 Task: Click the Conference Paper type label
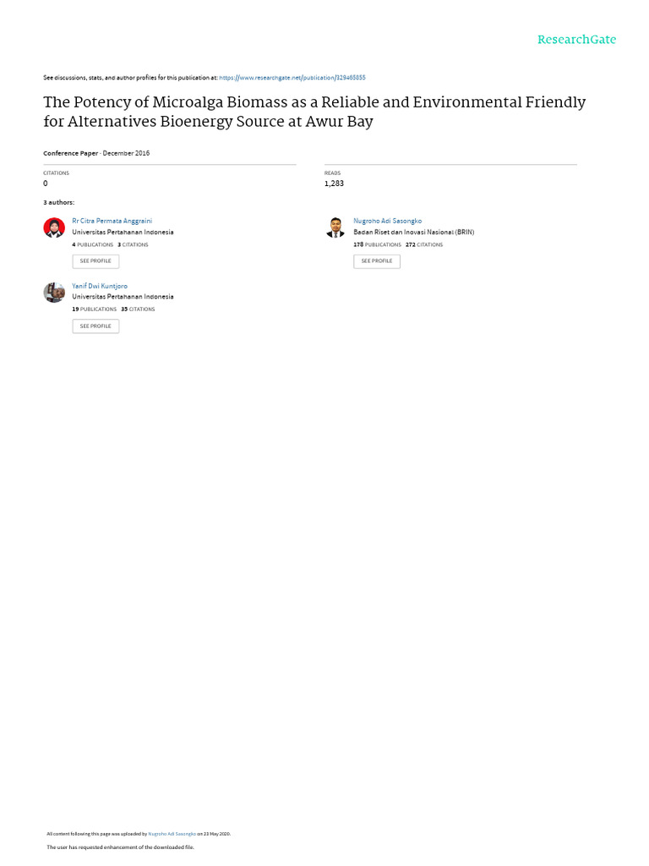71,154
